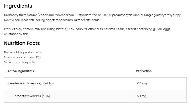Select the Cranberry fruit extract table row
The height and width of the screenshot is (107, 191).
[x=95, y=84]
